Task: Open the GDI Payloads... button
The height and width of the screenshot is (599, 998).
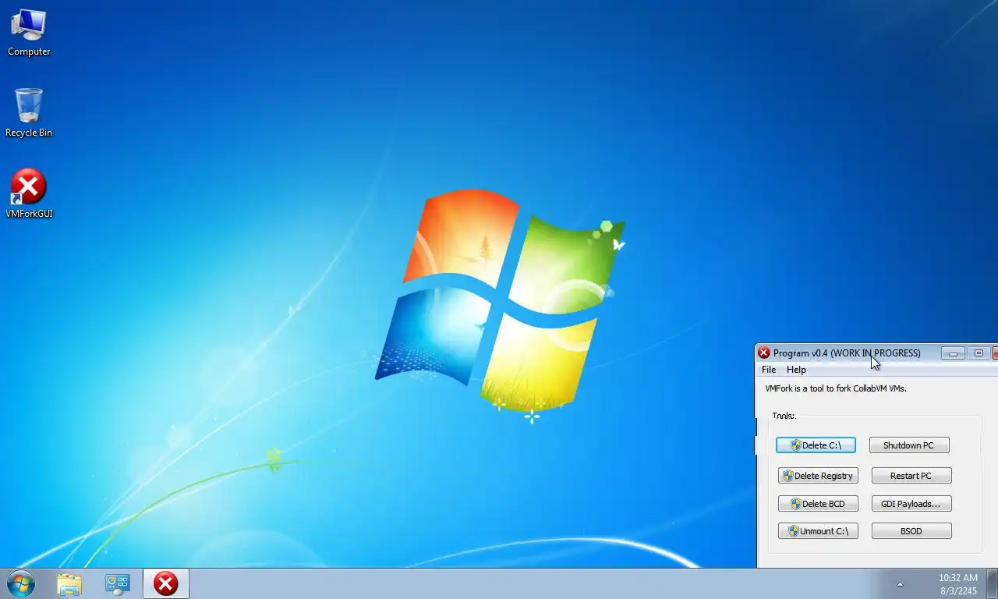Action: coord(911,504)
